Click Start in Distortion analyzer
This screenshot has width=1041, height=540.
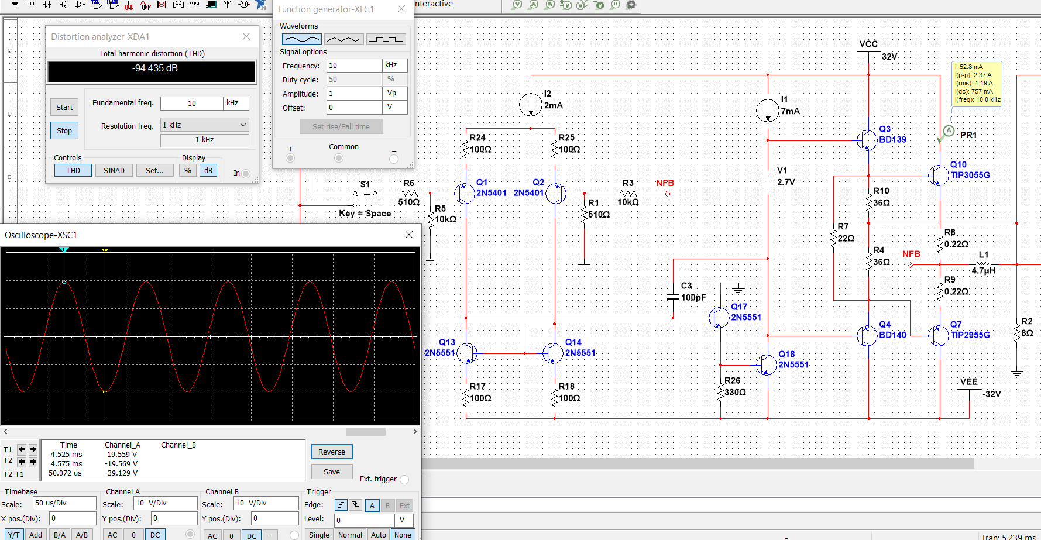click(x=64, y=107)
